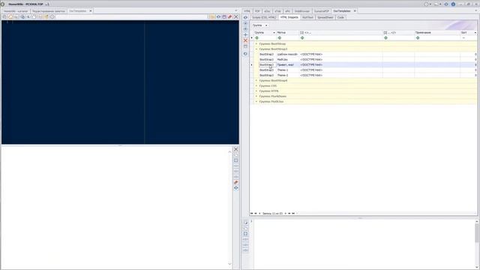Select the MathJax row in BootStrap3
The width and height of the screenshot is (480, 270).
pos(367,59)
